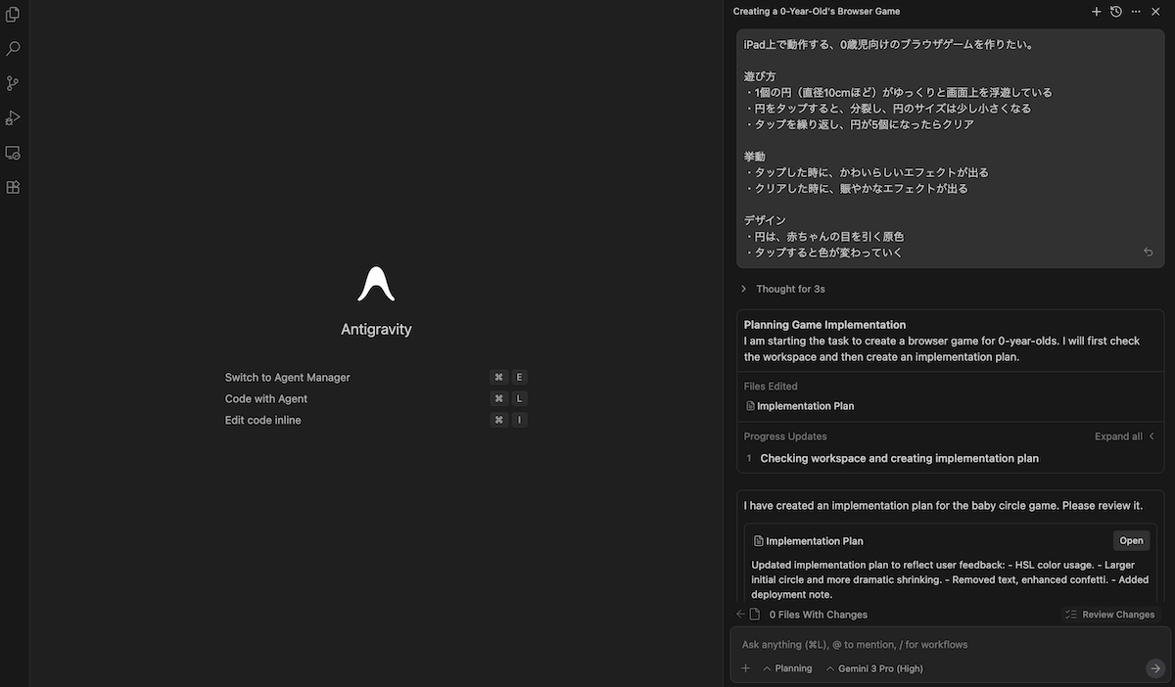Open the Run and Debug view
1175x687 pixels.
[13, 117]
